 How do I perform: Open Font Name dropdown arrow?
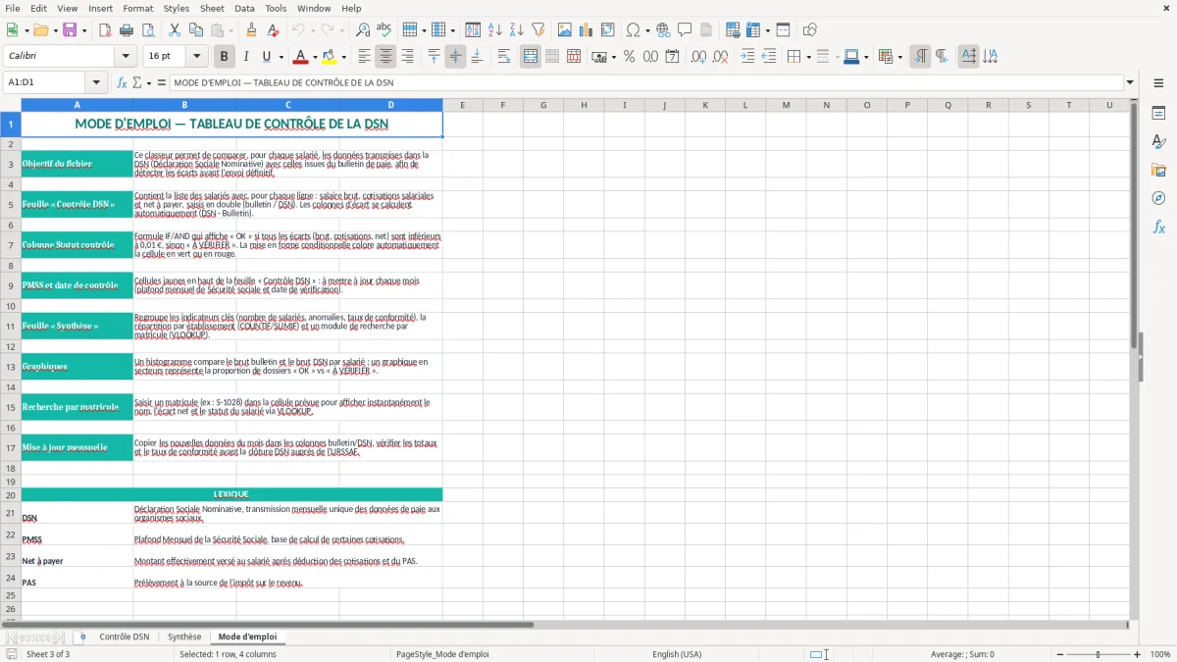[x=125, y=57]
